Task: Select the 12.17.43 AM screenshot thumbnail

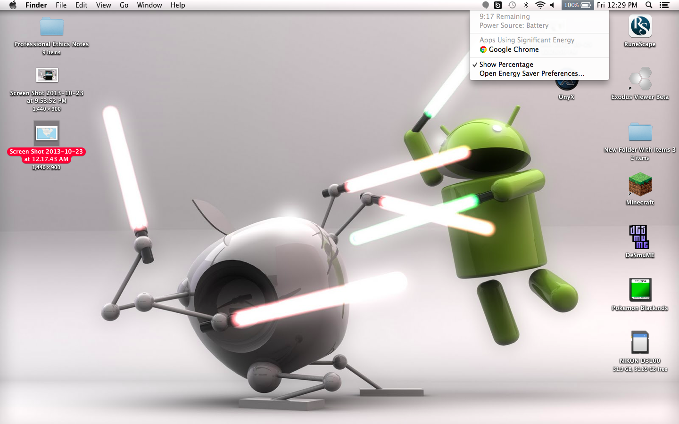Action: (x=47, y=133)
